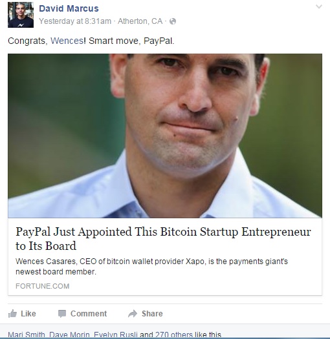
Task: Select the Share text button
Action: [152, 314]
